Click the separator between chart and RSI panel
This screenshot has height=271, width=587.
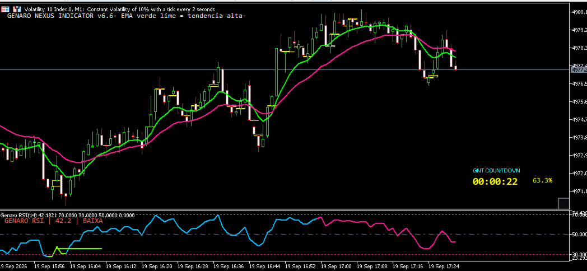[285, 209]
